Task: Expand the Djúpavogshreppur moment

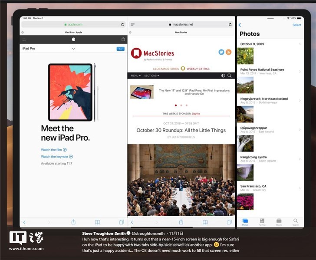Action: pyautogui.click(x=300, y=130)
